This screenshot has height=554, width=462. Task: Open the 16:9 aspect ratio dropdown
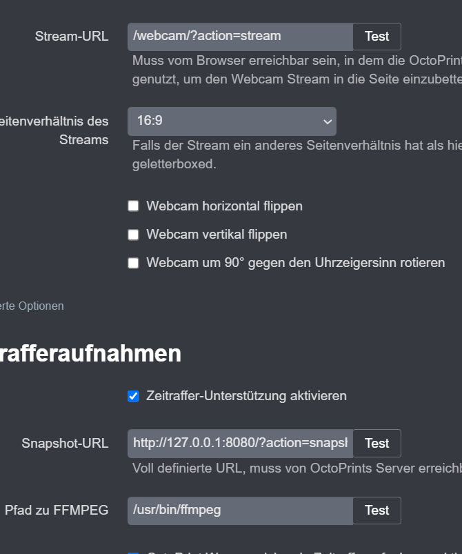tap(232, 121)
